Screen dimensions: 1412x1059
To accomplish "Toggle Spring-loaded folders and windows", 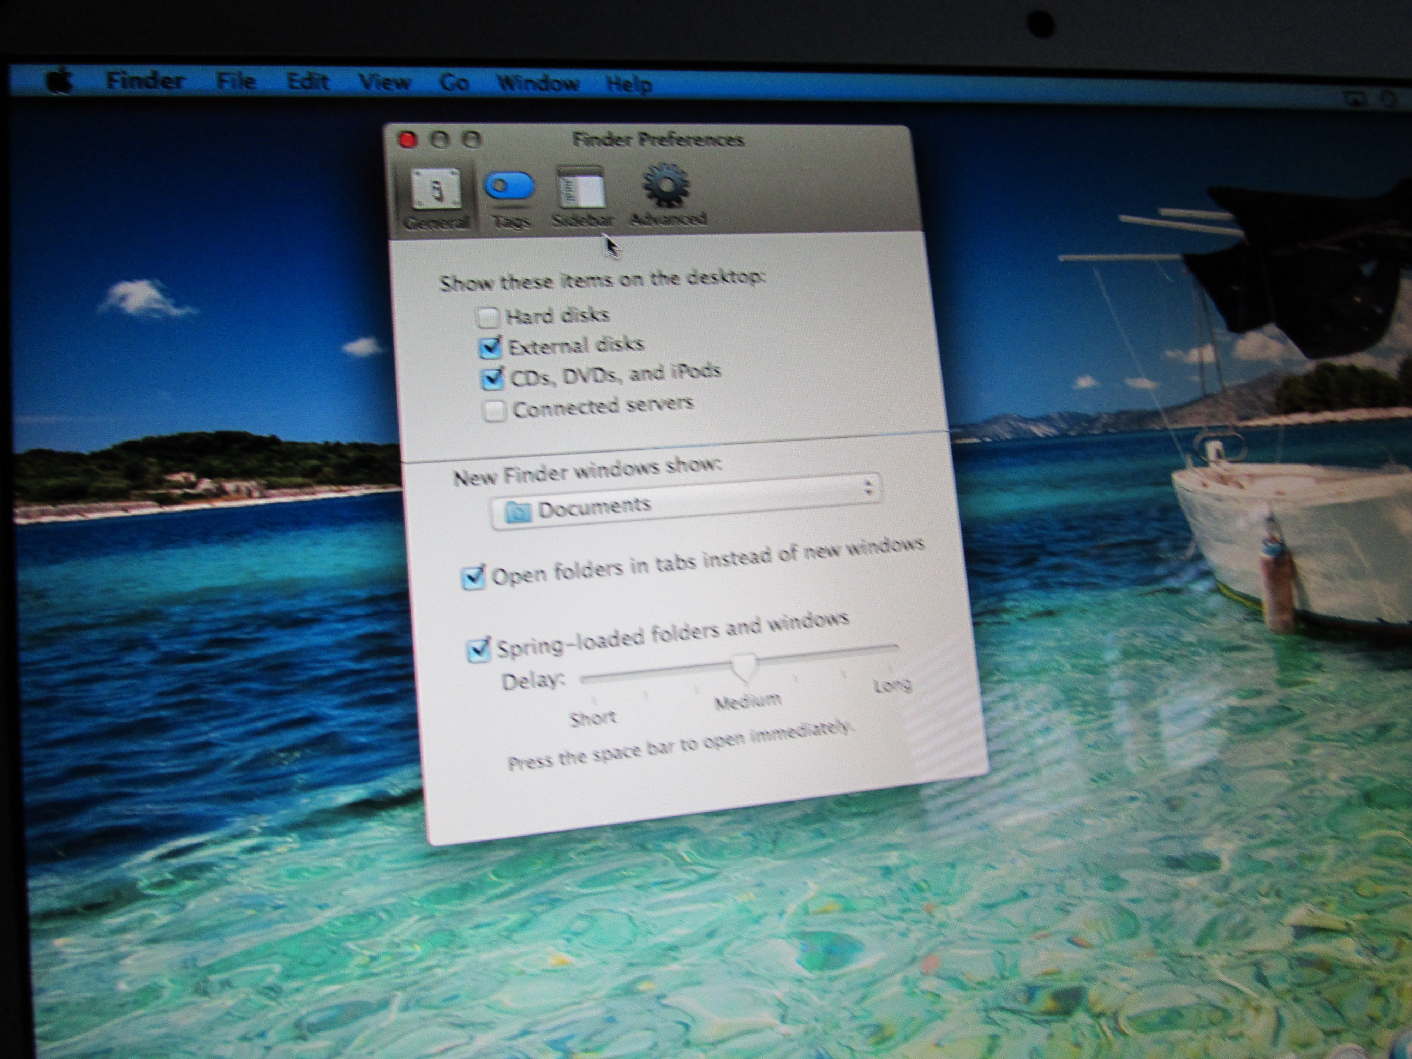I will coord(478,650).
